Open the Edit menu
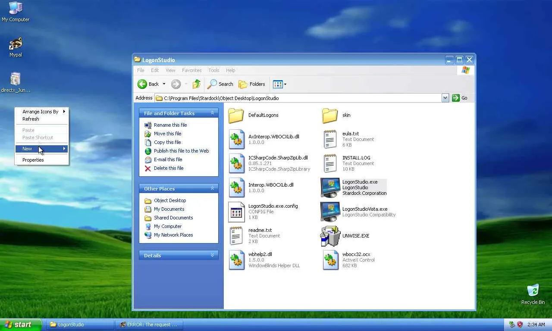The width and height of the screenshot is (552, 331). tap(155, 70)
